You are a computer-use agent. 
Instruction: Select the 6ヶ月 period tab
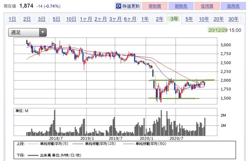click(130, 19)
